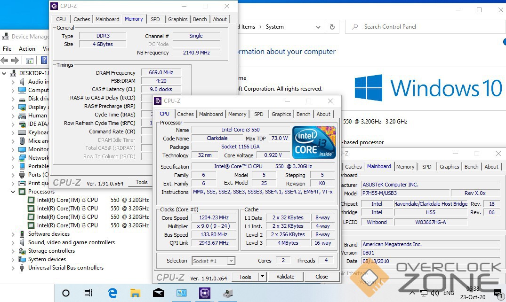
Task: Expand Sound, video and game controllers
Action: click(13, 242)
